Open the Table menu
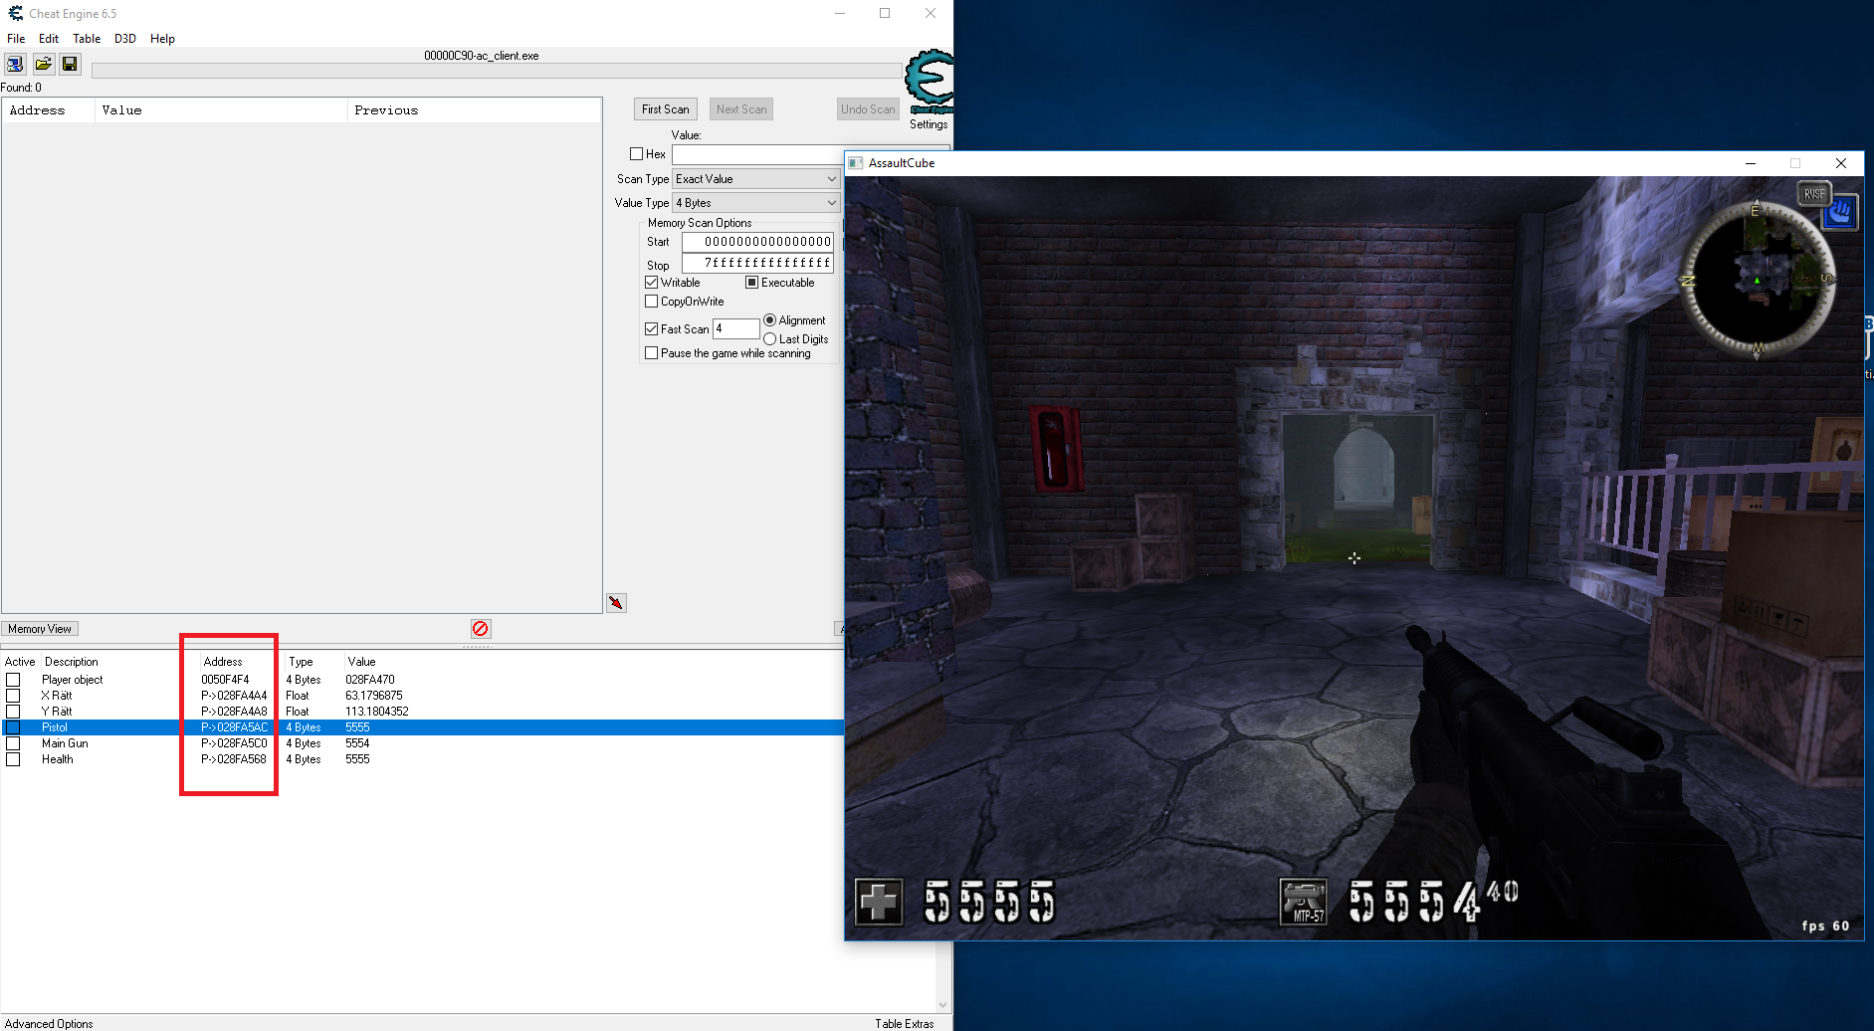 tap(87, 39)
